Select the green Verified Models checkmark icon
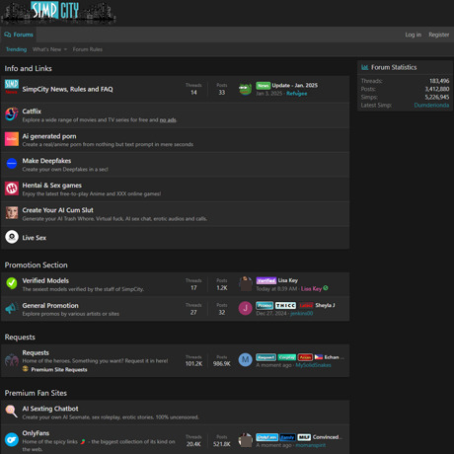The width and height of the screenshot is (454, 454). tap(12, 283)
